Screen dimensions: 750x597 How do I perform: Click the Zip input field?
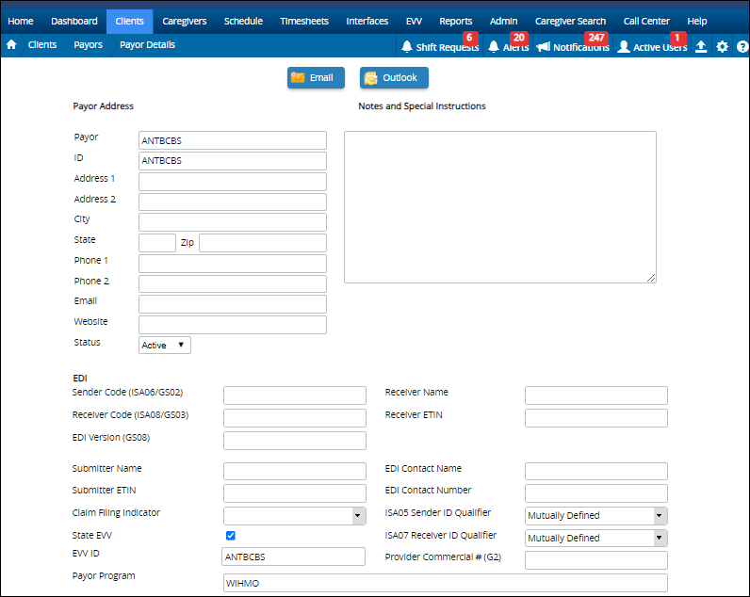coord(263,243)
